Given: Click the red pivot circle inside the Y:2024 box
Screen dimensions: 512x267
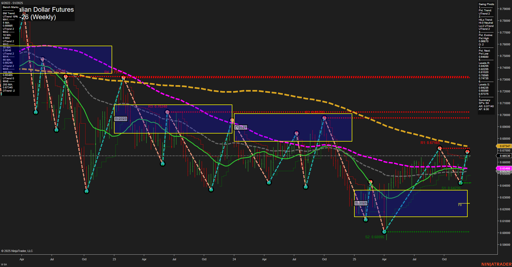Looking at the screenshot, I should [324, 117].
